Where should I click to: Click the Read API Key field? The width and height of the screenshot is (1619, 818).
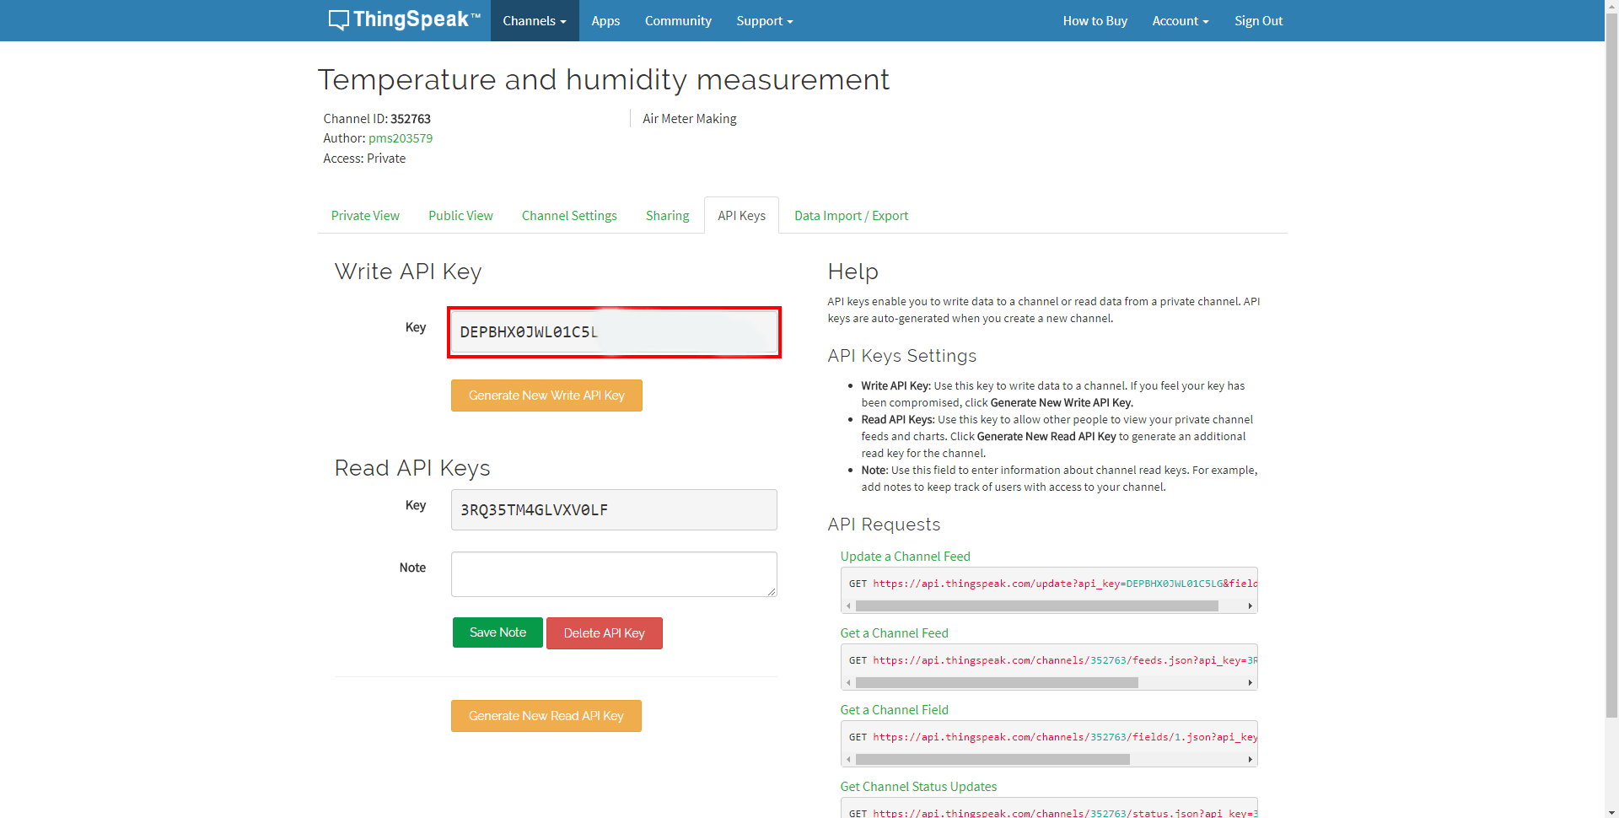(x=614, y=510)
